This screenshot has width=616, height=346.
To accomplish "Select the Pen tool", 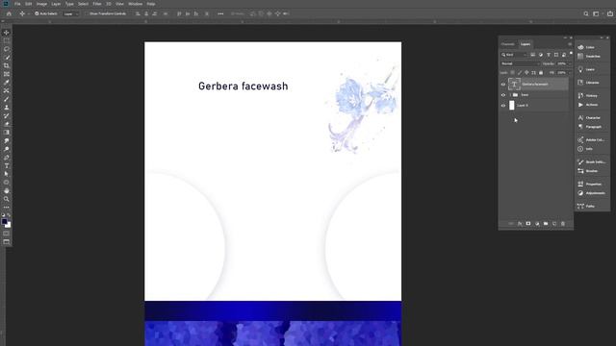I will tap(7, 158).
